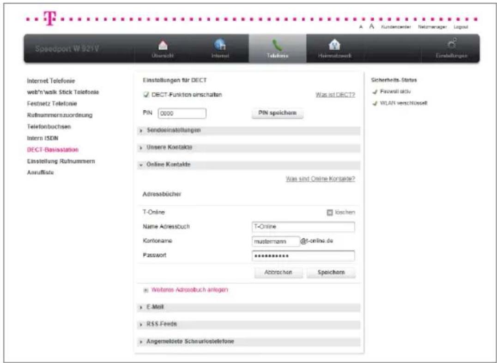Open Internet Telefonie in the sidebar
This screenshot has width=497, height=363.
point(51,81)
